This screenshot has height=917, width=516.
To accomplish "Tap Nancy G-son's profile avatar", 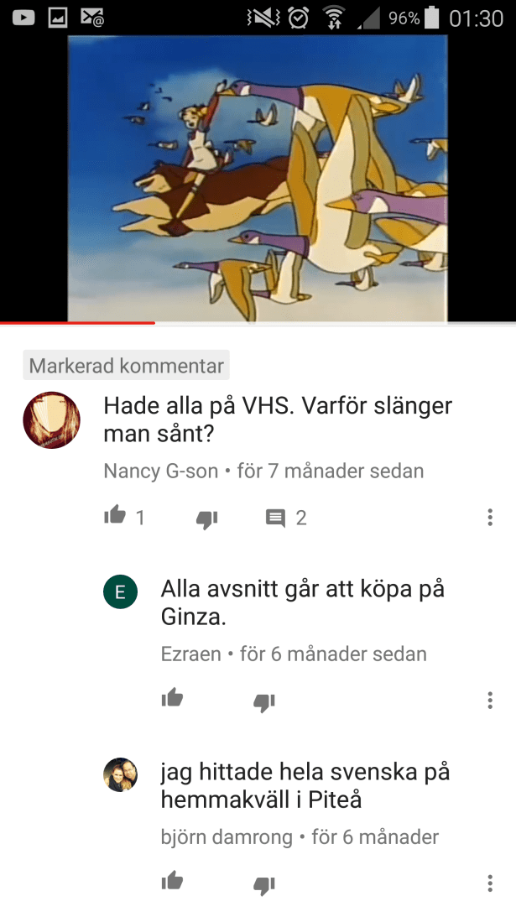I will 51,419.
